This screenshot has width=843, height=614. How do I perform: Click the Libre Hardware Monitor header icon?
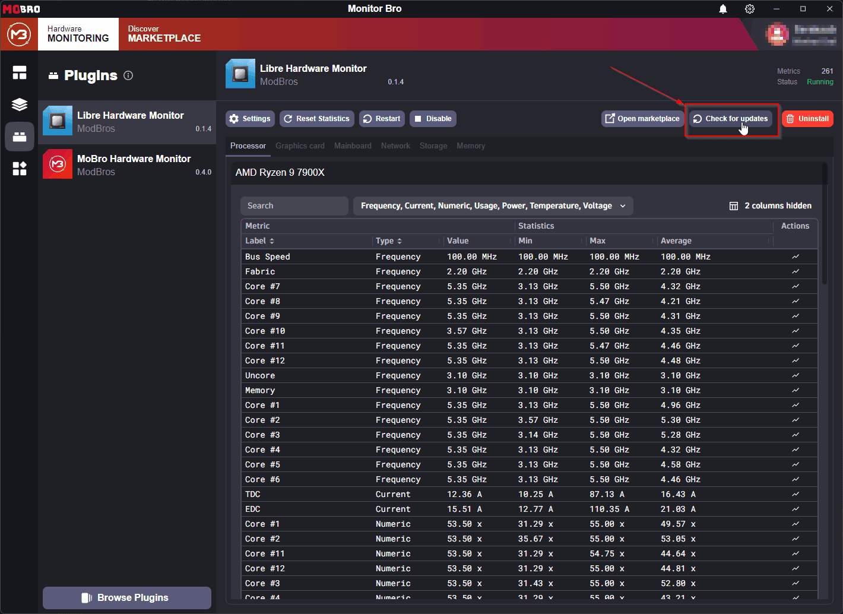(x=240, y=74)
